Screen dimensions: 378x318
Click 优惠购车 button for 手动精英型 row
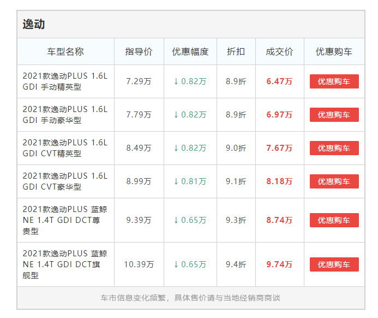click(334, 81)
